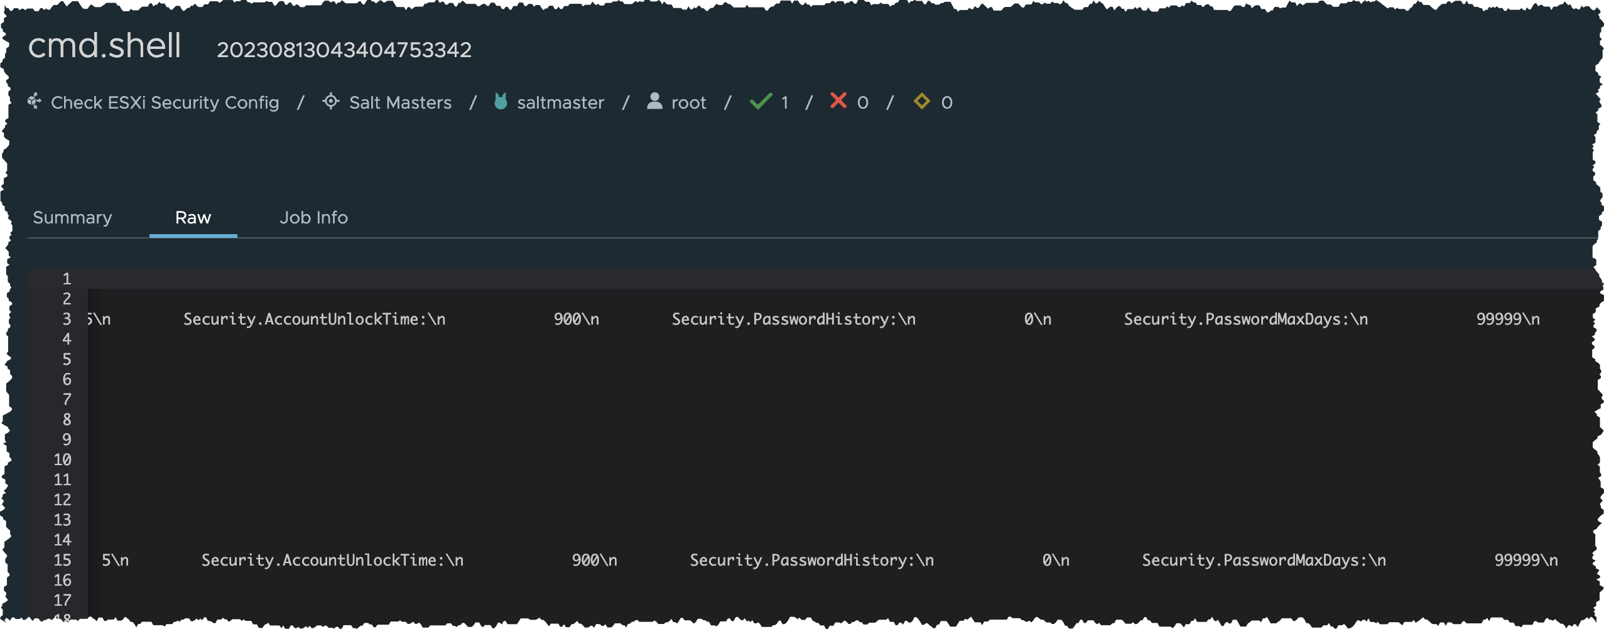Screen dimensions: 1604x629
Task: Click the cmd.shell title
Action: [104, 46]
